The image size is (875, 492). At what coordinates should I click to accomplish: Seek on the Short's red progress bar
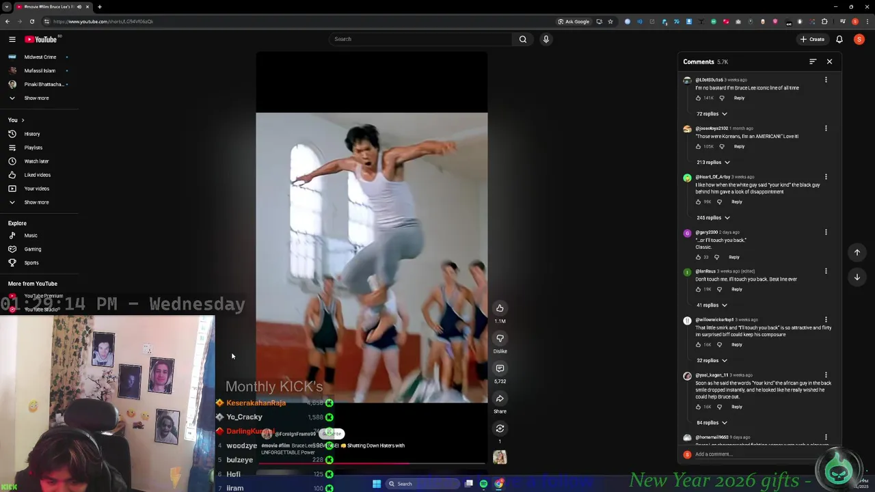pyautogui.click(x=371, y=463)
